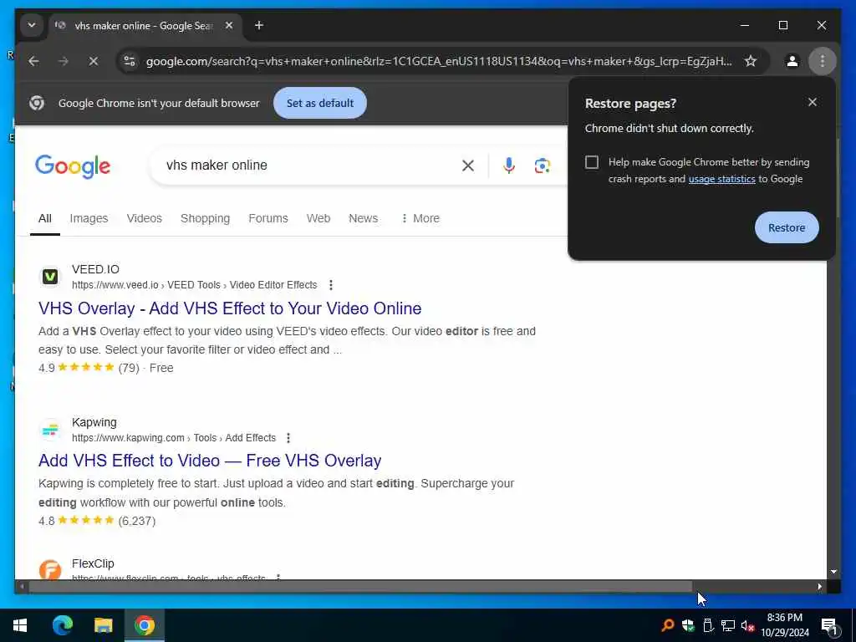Switch to the Shopping tab
Screen dimensions: 856x642
click(206, 218)
